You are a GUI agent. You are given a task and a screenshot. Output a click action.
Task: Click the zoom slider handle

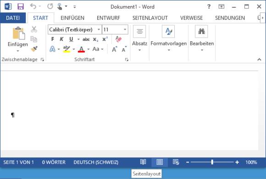point(212,162)
